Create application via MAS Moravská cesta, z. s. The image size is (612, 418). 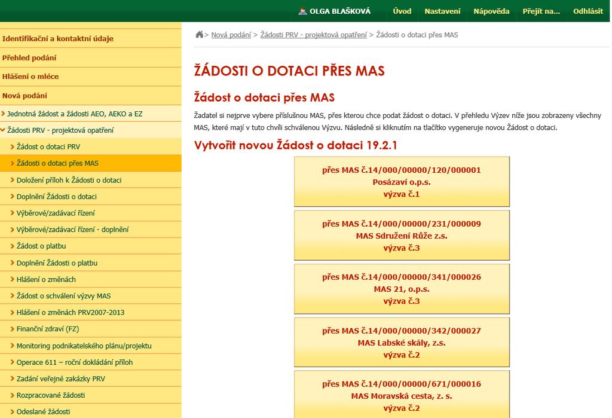[402, 395]
